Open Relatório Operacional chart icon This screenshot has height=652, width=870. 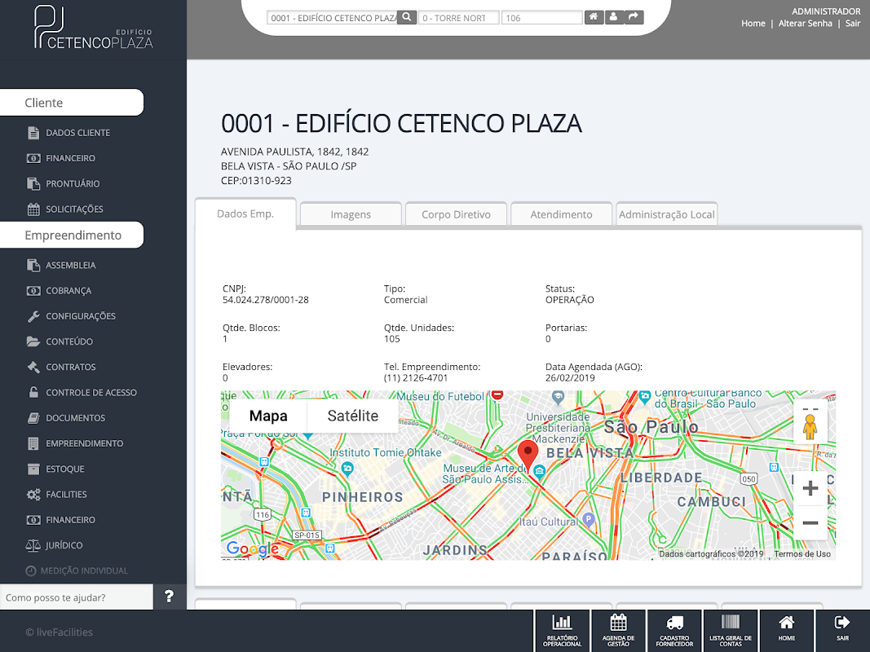click(562, 623)
